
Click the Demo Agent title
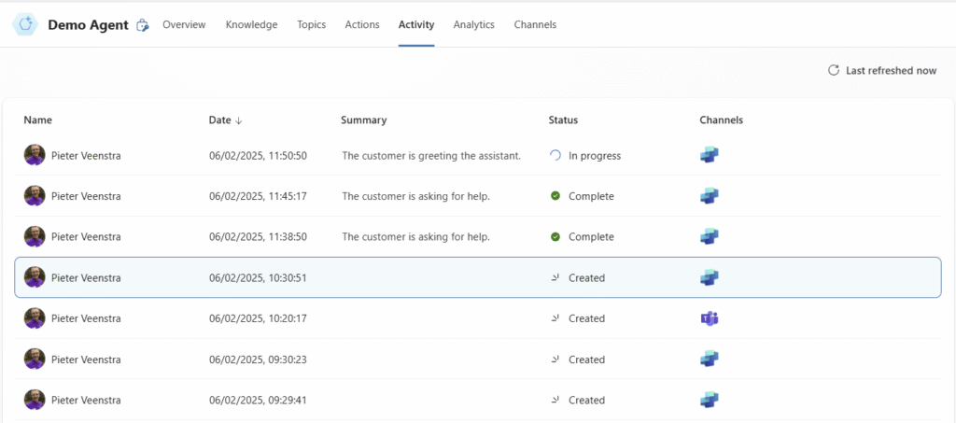pos(89,25)
